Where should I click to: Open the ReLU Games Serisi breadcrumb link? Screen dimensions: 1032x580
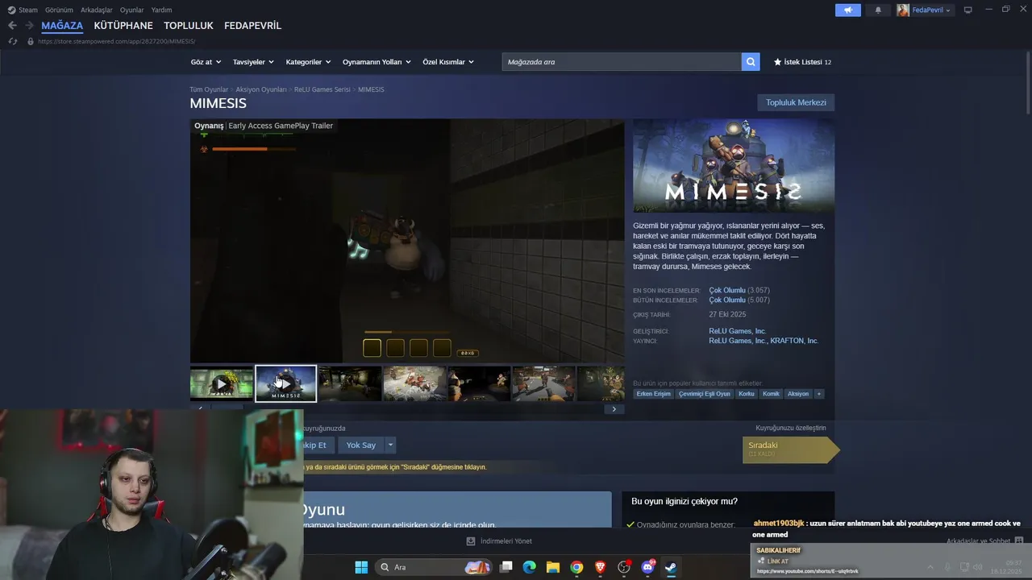(322, 89)
